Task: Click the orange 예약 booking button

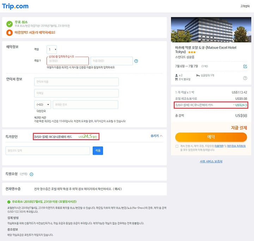Action: click(x=211, y=137)
